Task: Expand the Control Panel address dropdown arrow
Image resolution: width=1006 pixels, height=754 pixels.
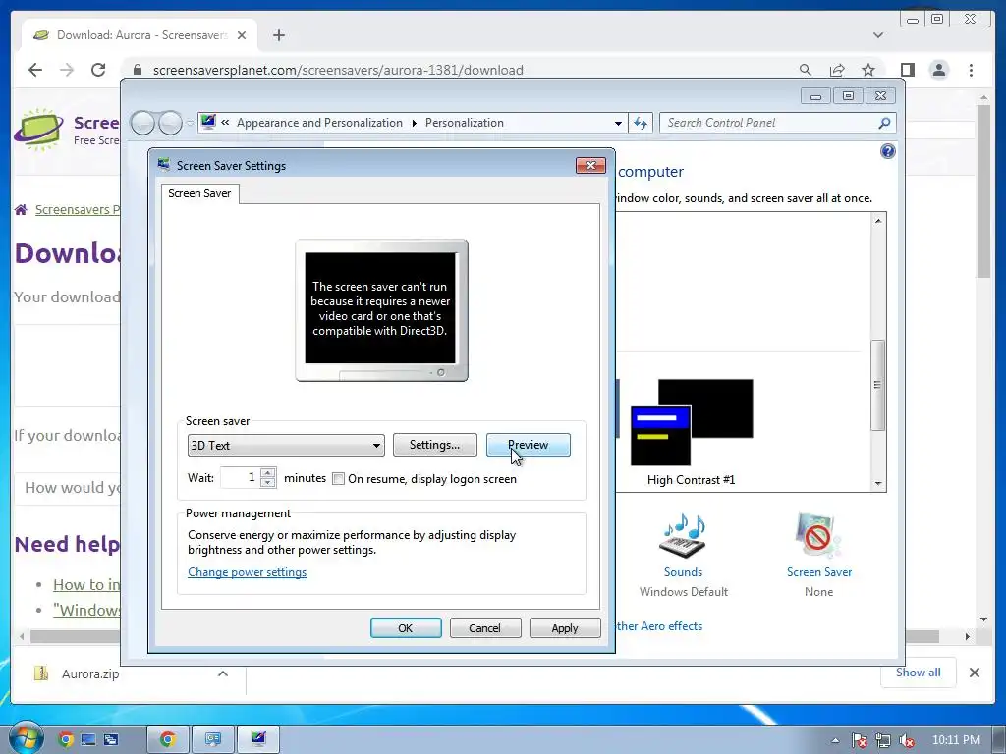Action: click(618, 123)
